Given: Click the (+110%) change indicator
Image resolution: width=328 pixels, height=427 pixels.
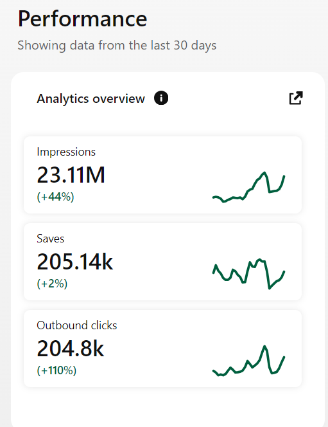Looking at the screenshot, I should click(56, 370).
